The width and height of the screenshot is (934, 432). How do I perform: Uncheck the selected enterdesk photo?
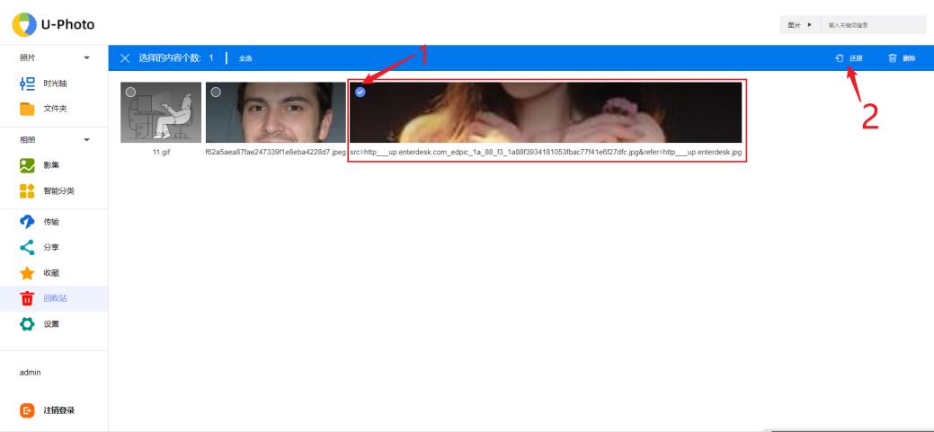[x=360, y=92]
